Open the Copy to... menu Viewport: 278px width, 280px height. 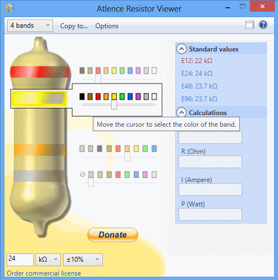pyautogui.click(x=74, y=26)
